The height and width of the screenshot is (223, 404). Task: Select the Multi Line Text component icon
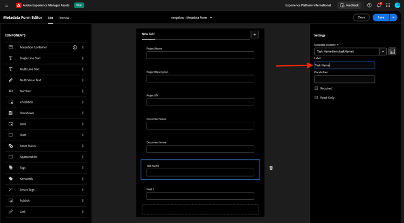[11, 69]
